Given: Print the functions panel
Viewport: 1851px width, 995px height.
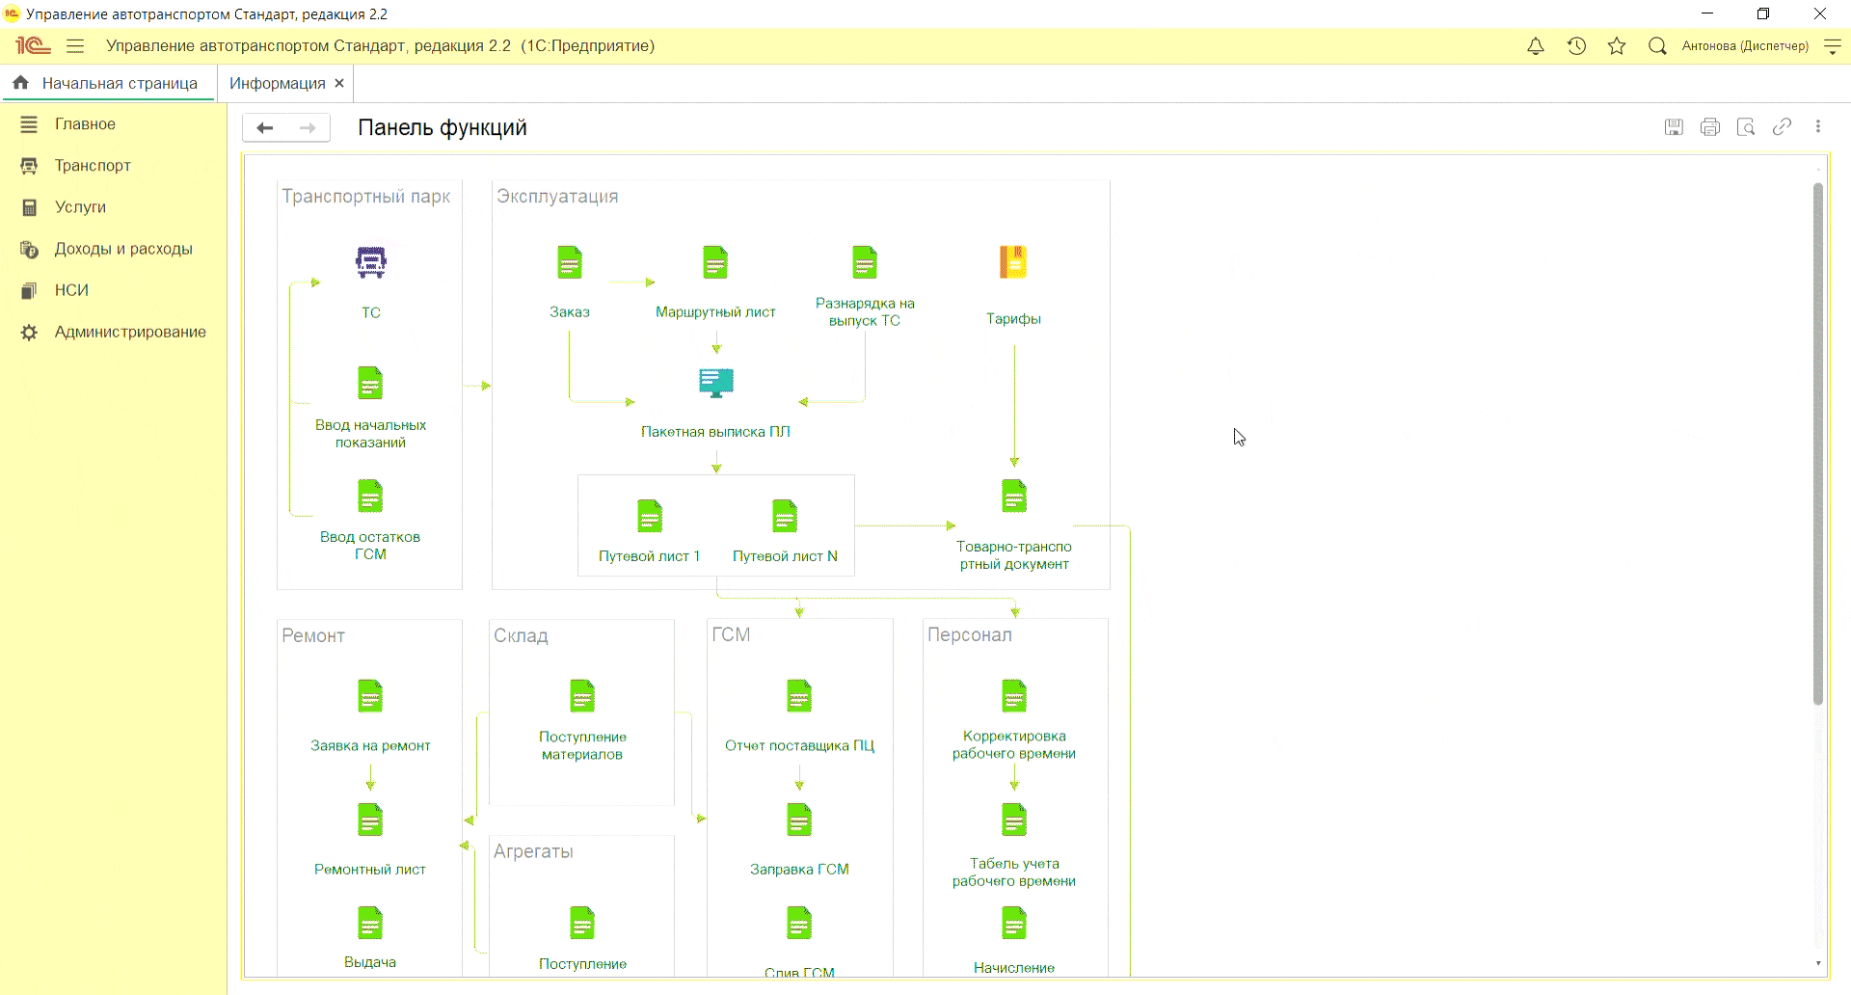Looking at the screenshot, I should click(x=1710, y=127).
